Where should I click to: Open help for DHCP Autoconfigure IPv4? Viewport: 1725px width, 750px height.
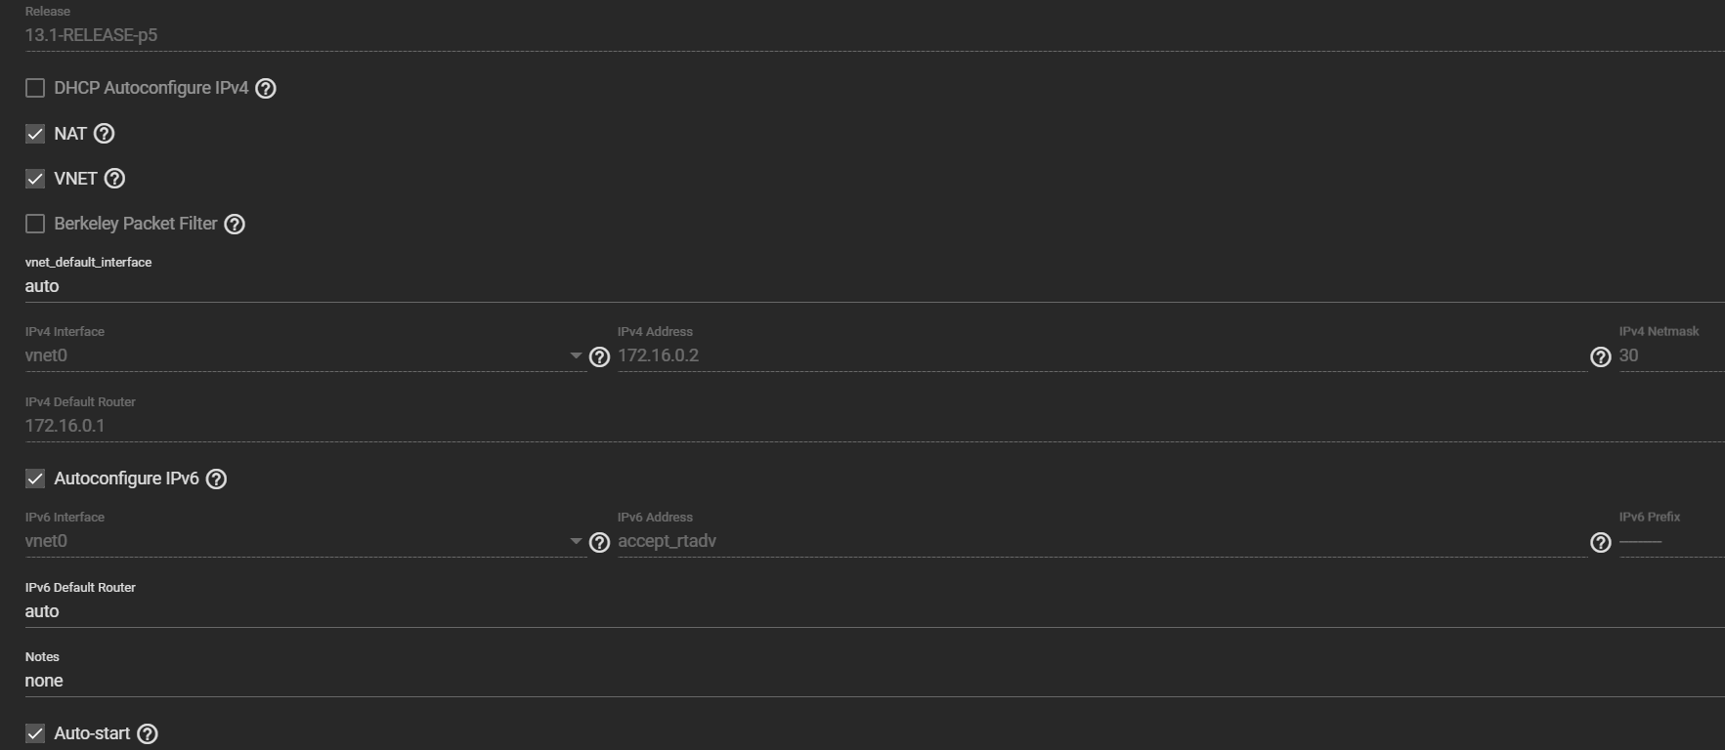[x=266, y=89]
